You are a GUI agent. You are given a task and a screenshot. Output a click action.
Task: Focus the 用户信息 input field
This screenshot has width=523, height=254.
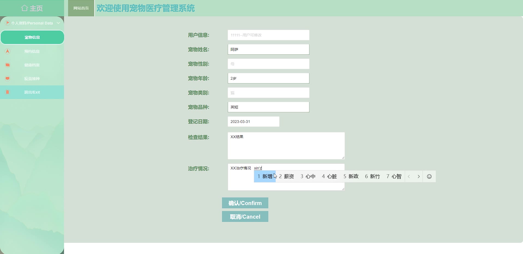269,35
